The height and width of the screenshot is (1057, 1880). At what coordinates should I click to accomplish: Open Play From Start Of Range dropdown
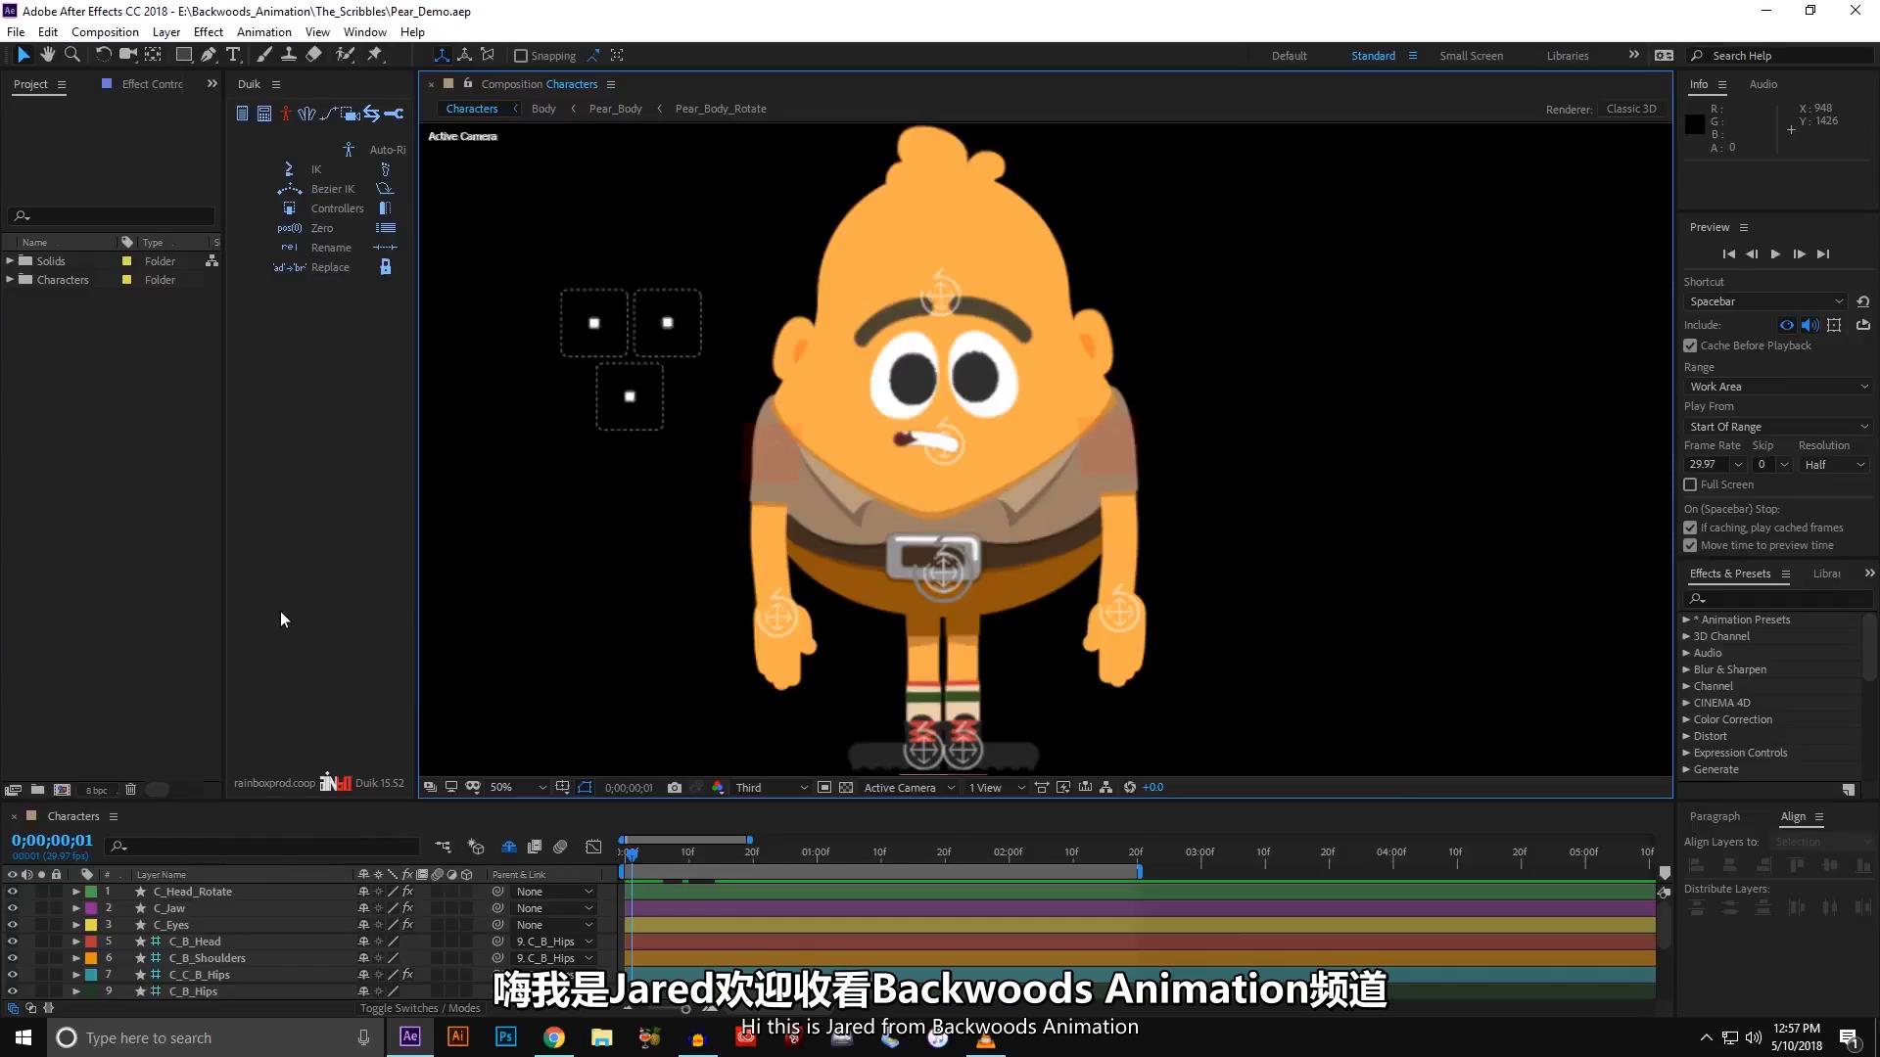[1778, 427]
